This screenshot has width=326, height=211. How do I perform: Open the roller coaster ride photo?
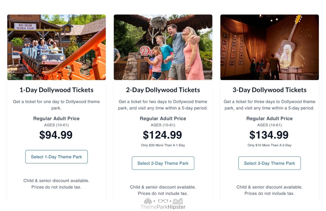(56, 47)
